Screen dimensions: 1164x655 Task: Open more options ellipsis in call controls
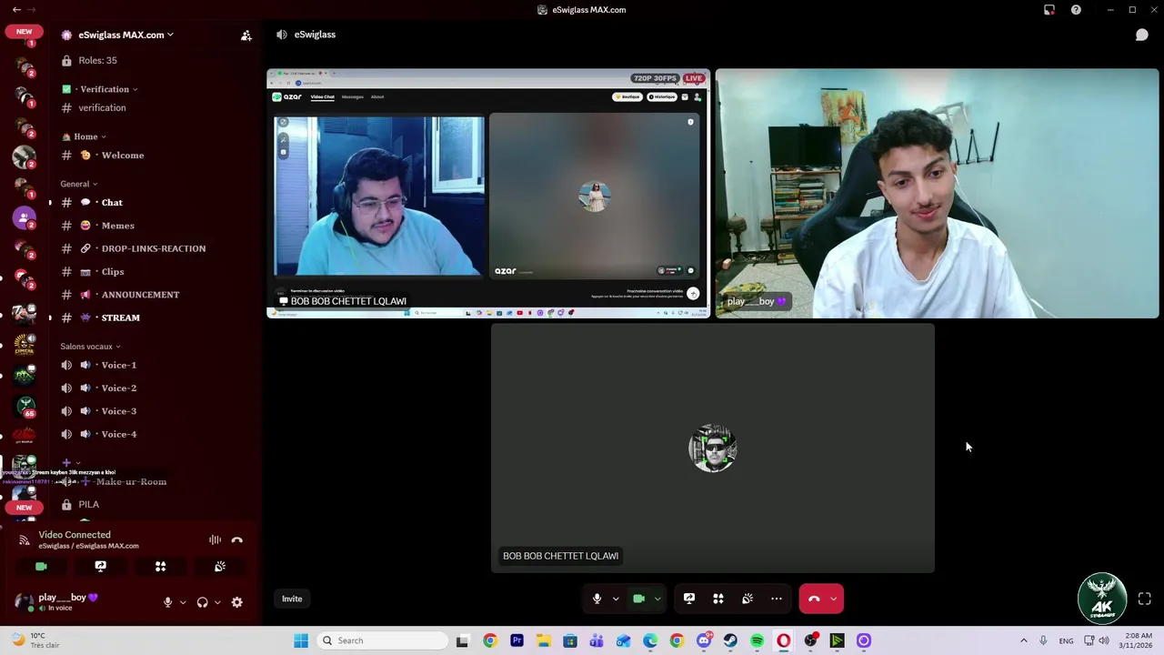tap(777, 599)
